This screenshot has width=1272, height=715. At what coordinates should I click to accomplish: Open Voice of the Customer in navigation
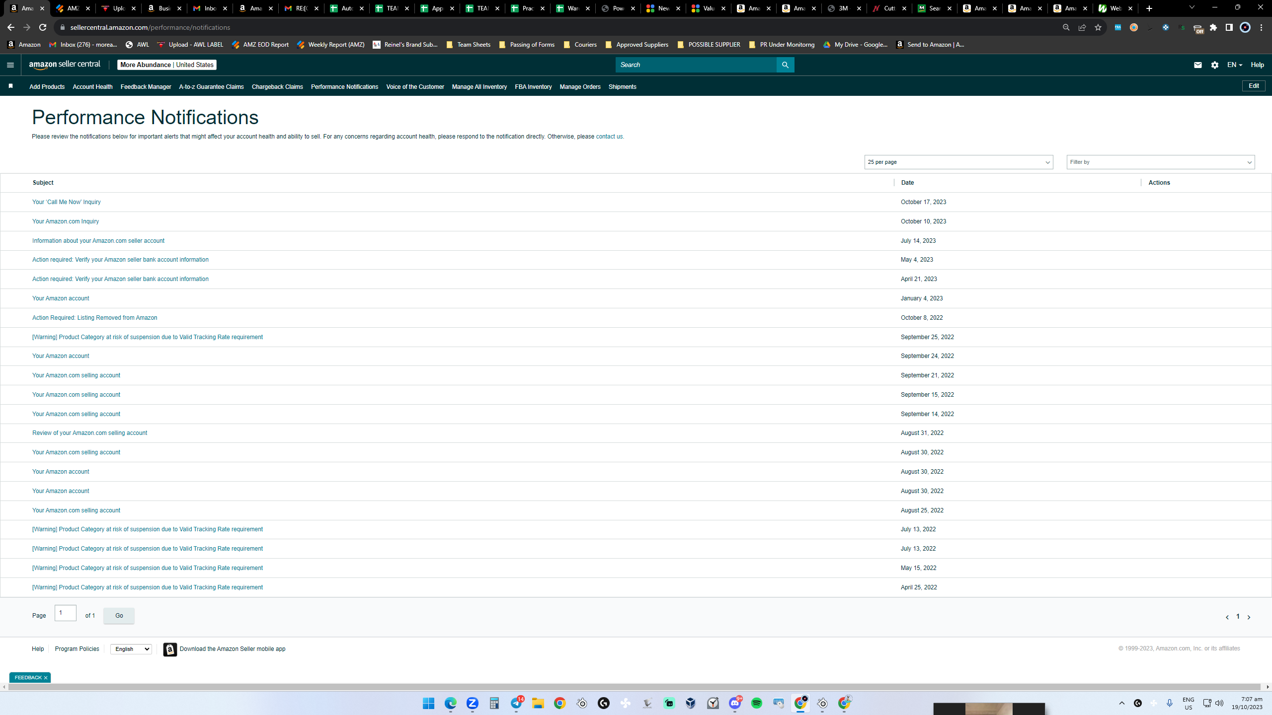point(415,87)
